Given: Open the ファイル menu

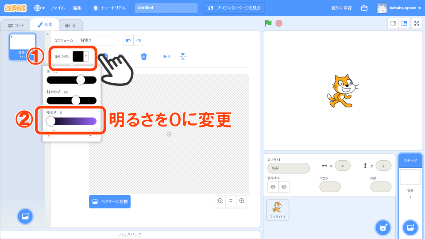Looking at the screenshot, I should 58,8.
